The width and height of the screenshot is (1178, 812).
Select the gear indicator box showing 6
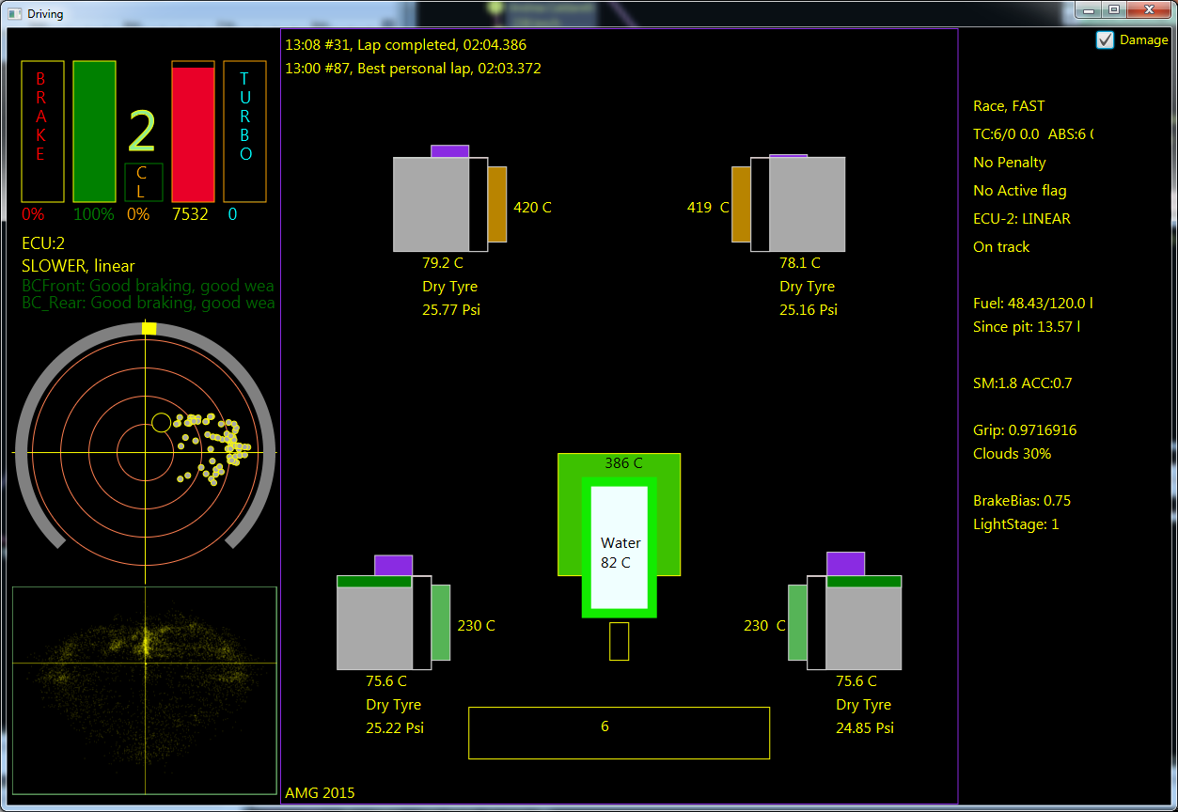tap(619, 732)
